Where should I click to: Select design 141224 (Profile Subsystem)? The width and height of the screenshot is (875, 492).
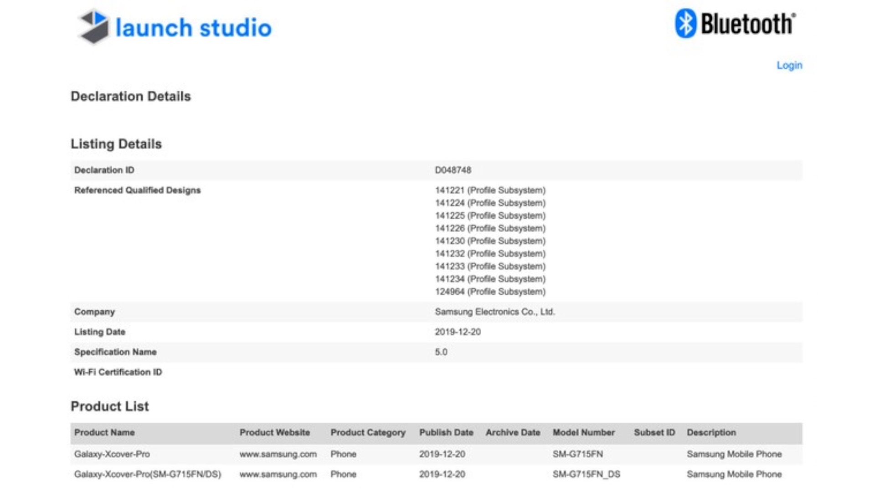[x=490, y=203]
